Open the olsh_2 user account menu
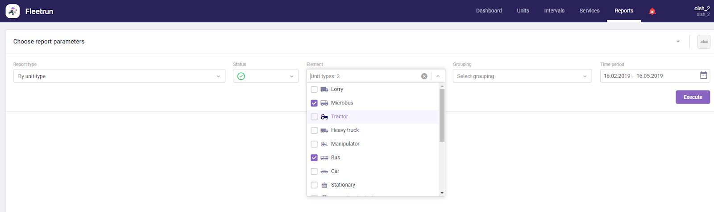The width and height of the screenshot is (714, 212). point(702,11)
